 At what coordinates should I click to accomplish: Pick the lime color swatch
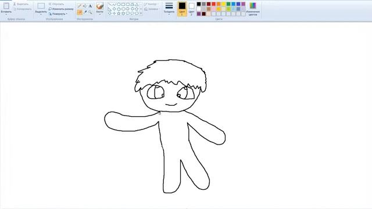point(228,9)
